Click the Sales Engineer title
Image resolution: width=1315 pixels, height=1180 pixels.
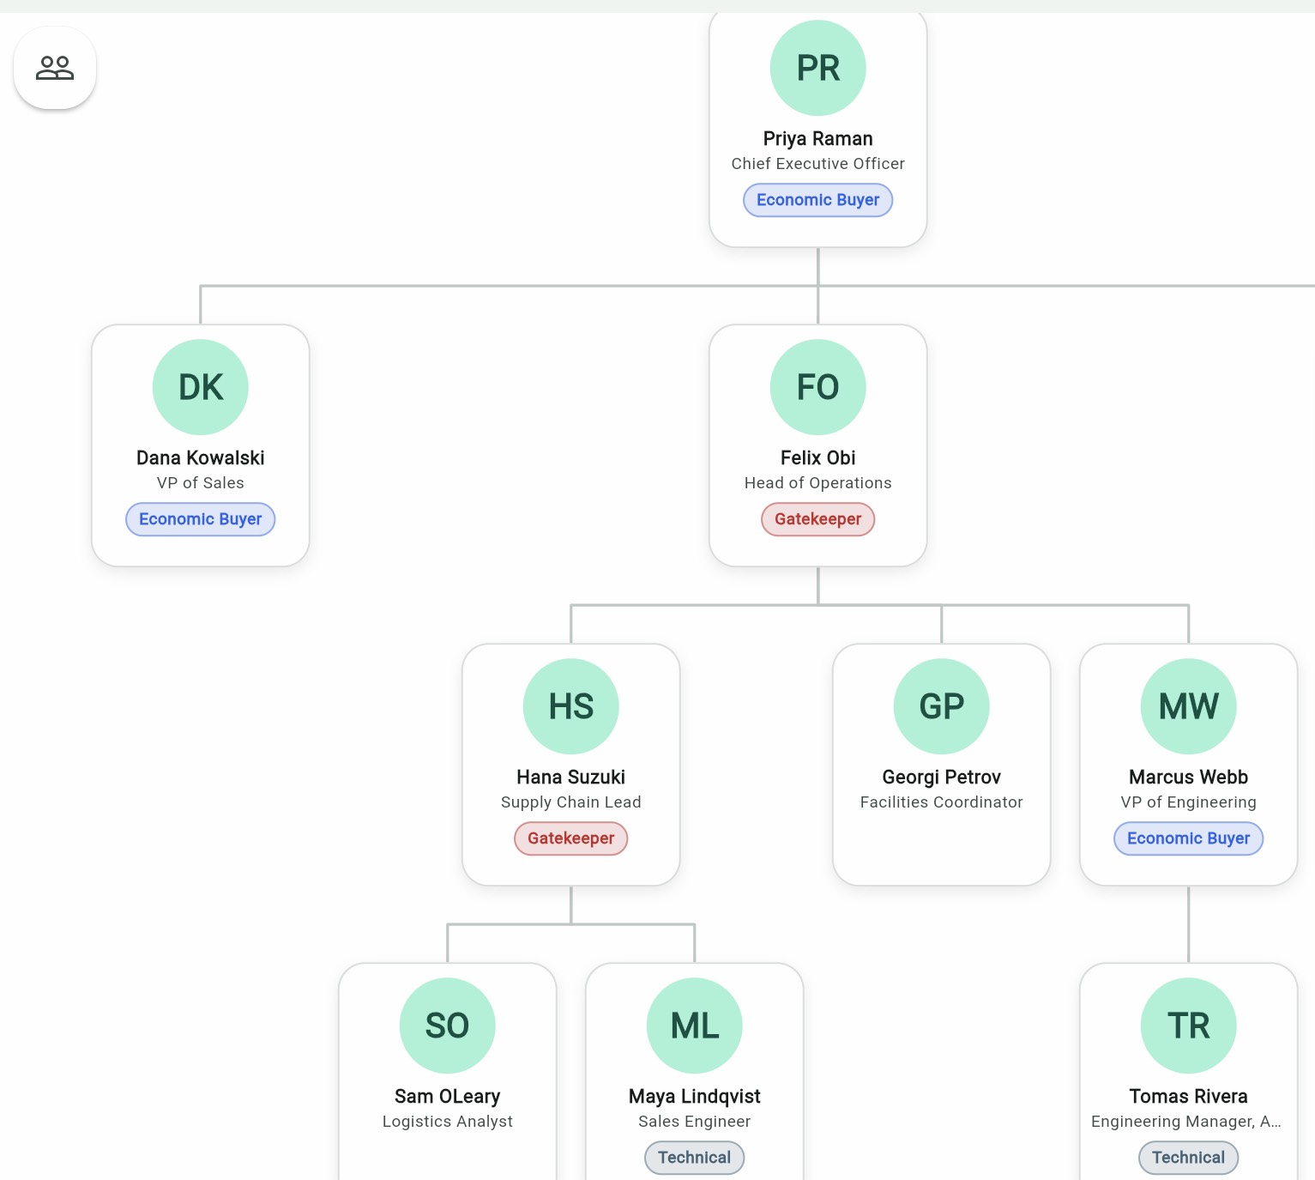(695, 1122)
